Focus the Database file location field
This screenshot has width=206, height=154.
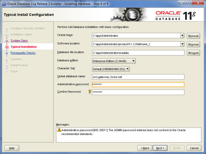138,53
